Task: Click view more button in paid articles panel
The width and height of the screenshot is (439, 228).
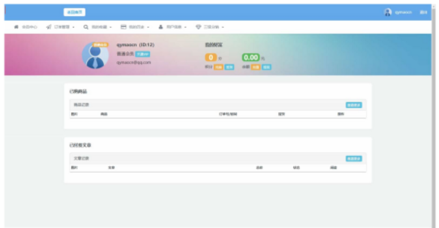Action: 354,158
